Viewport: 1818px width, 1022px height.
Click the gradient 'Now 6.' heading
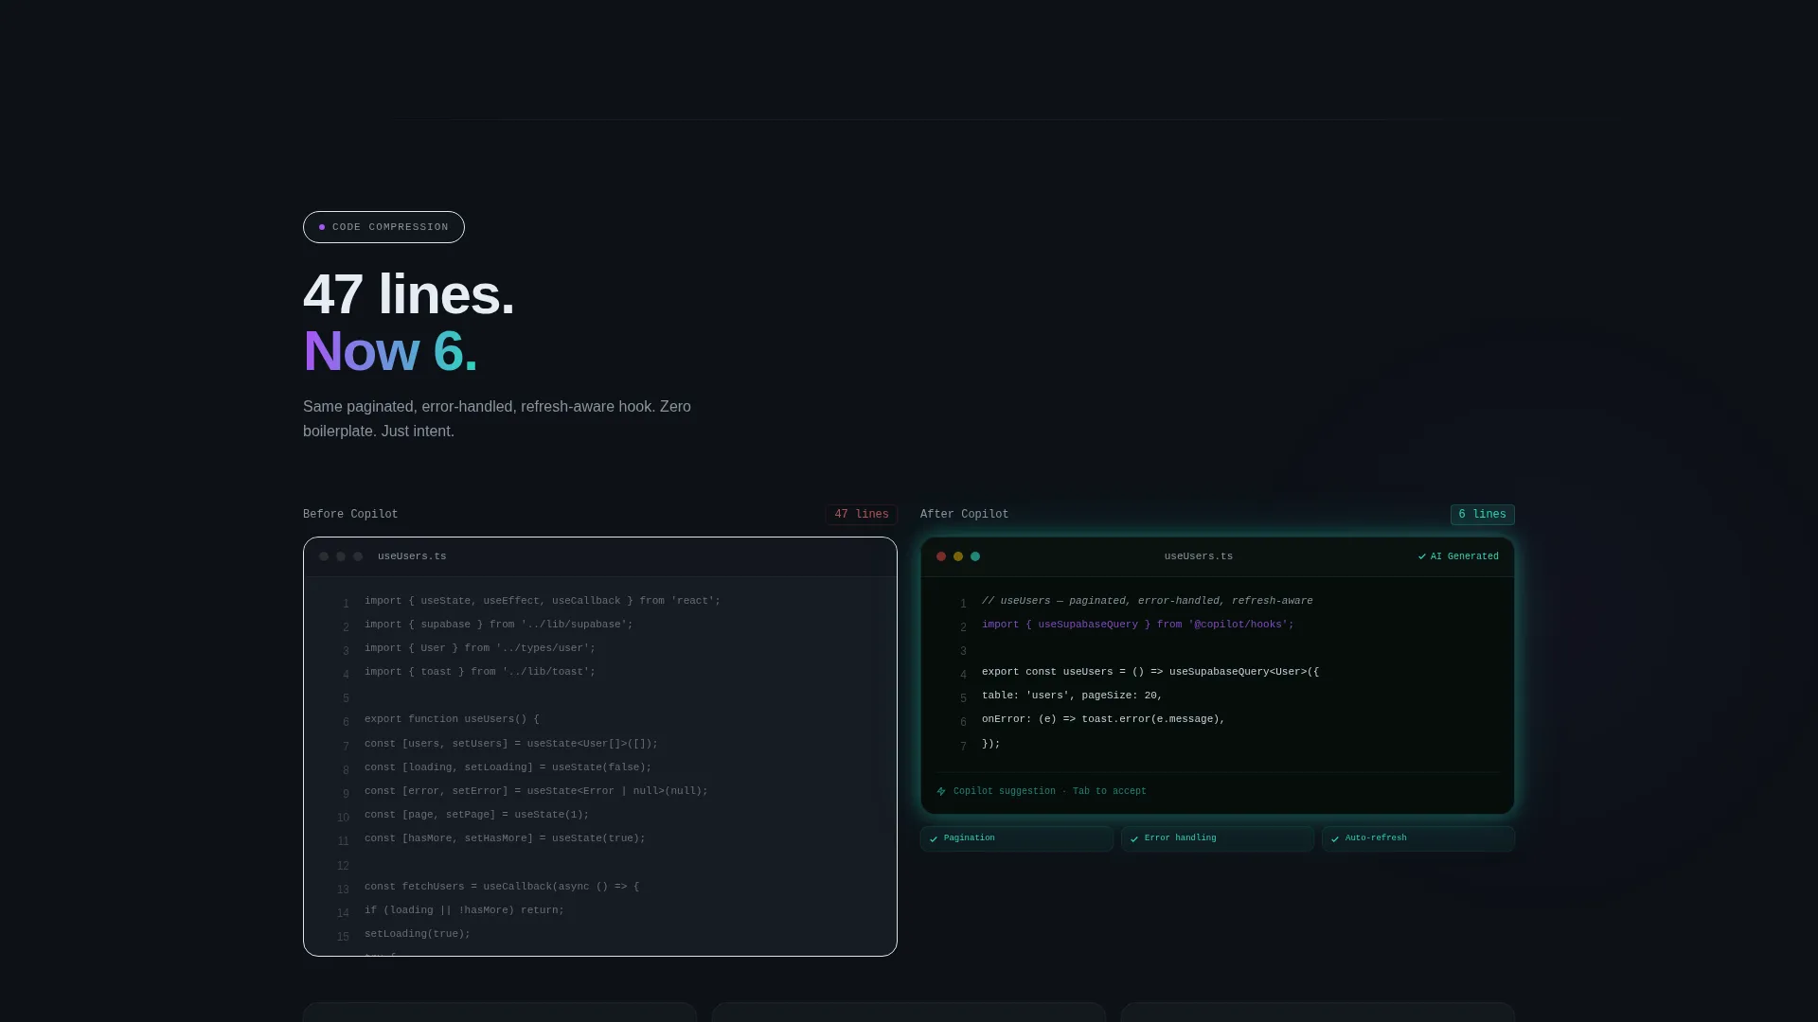coord(390,351)
